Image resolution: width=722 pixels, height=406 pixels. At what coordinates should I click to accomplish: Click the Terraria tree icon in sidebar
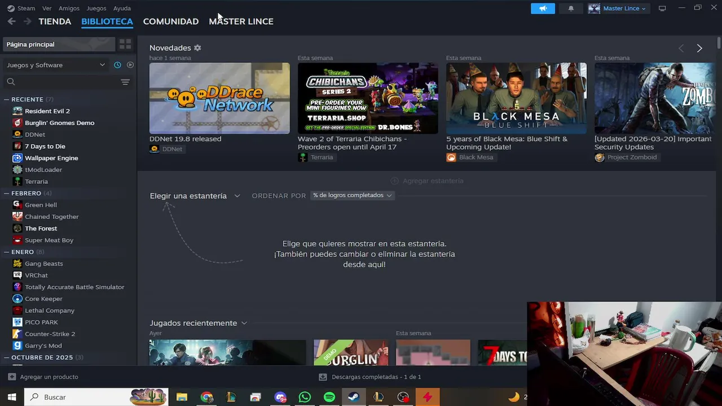[x=17, y=182]
